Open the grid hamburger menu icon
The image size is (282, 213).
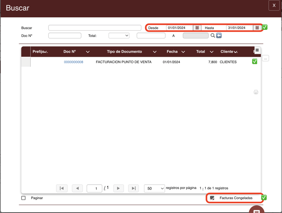[257, 50]
